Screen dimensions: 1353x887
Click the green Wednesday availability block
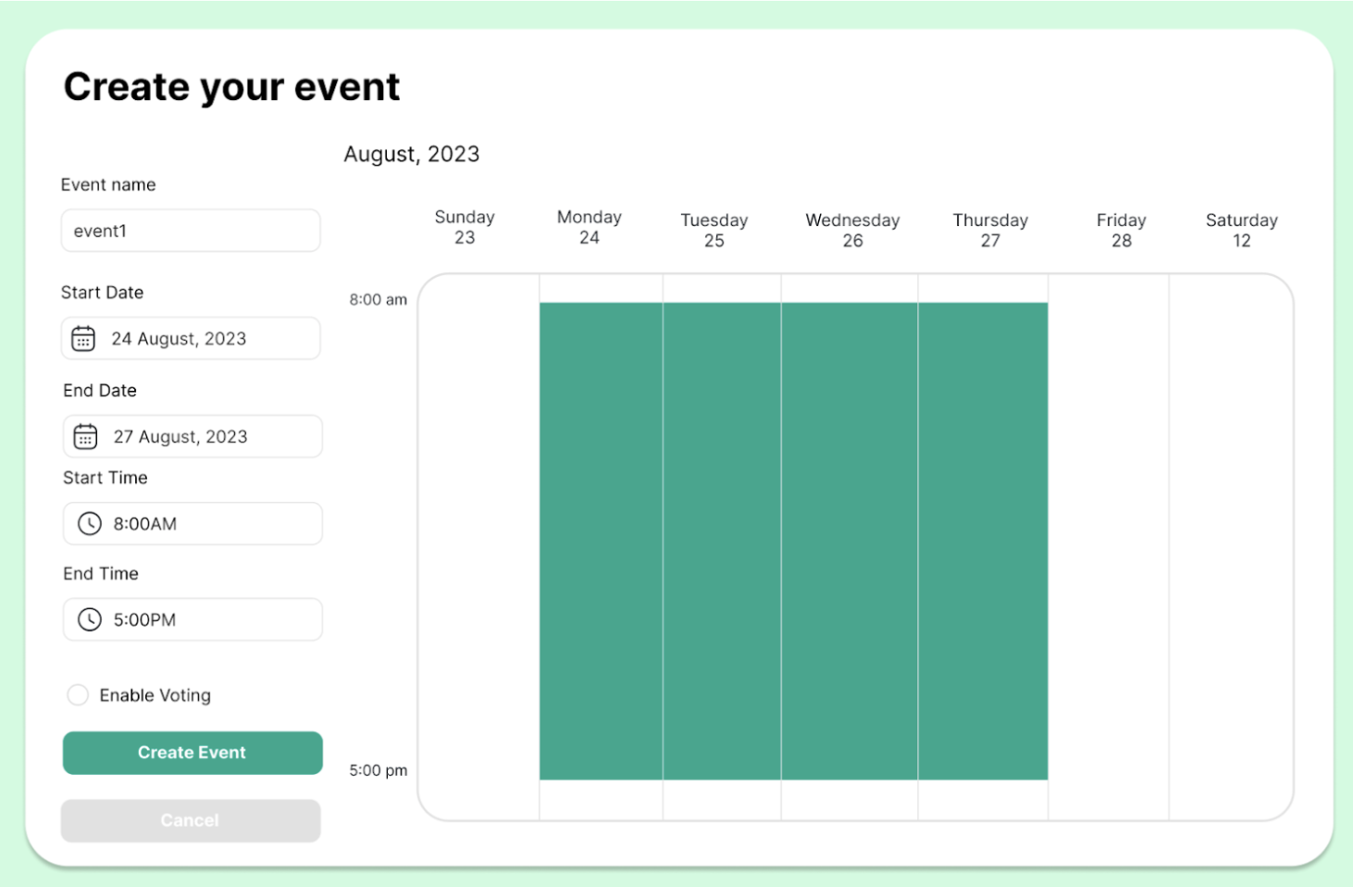[850, 541]
